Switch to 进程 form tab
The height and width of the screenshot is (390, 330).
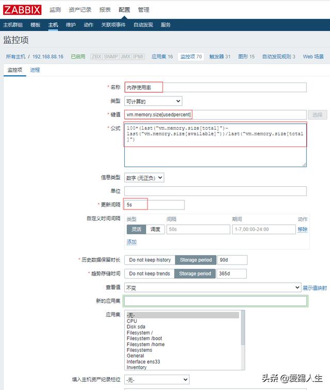tap(35, 70)
